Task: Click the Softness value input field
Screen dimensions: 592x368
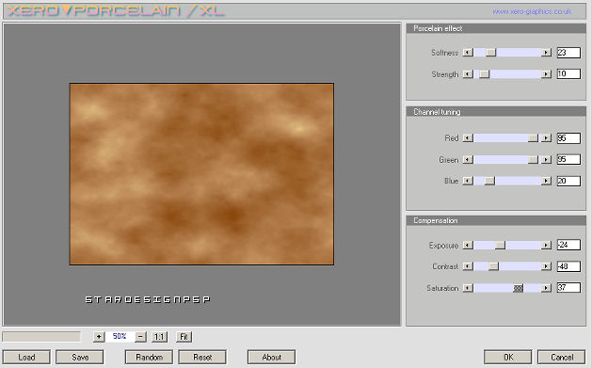Action: point(568,53)
